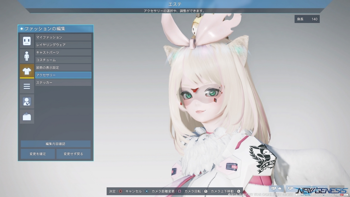Image resolution: width=350 pixels, height=197 pixels.
Task: Select the fashion T-shirt category icon
Action: coord(27,71)
